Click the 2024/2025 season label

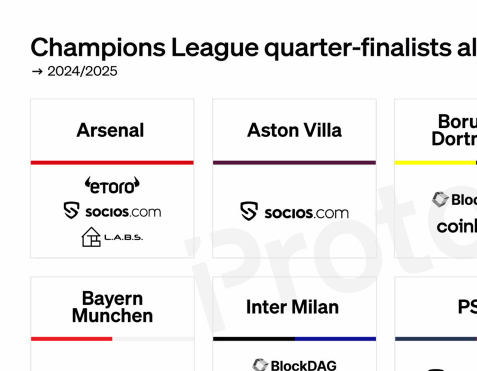[82, 72]
